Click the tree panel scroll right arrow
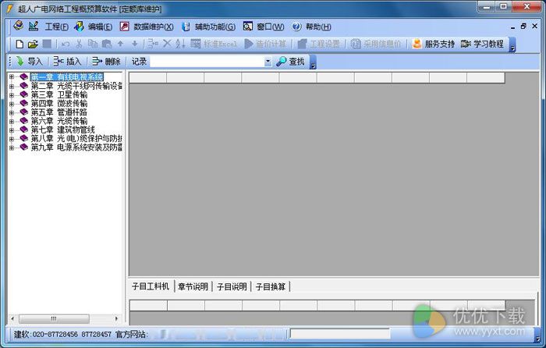The image size is (546, 348). [x=116, y=318]
